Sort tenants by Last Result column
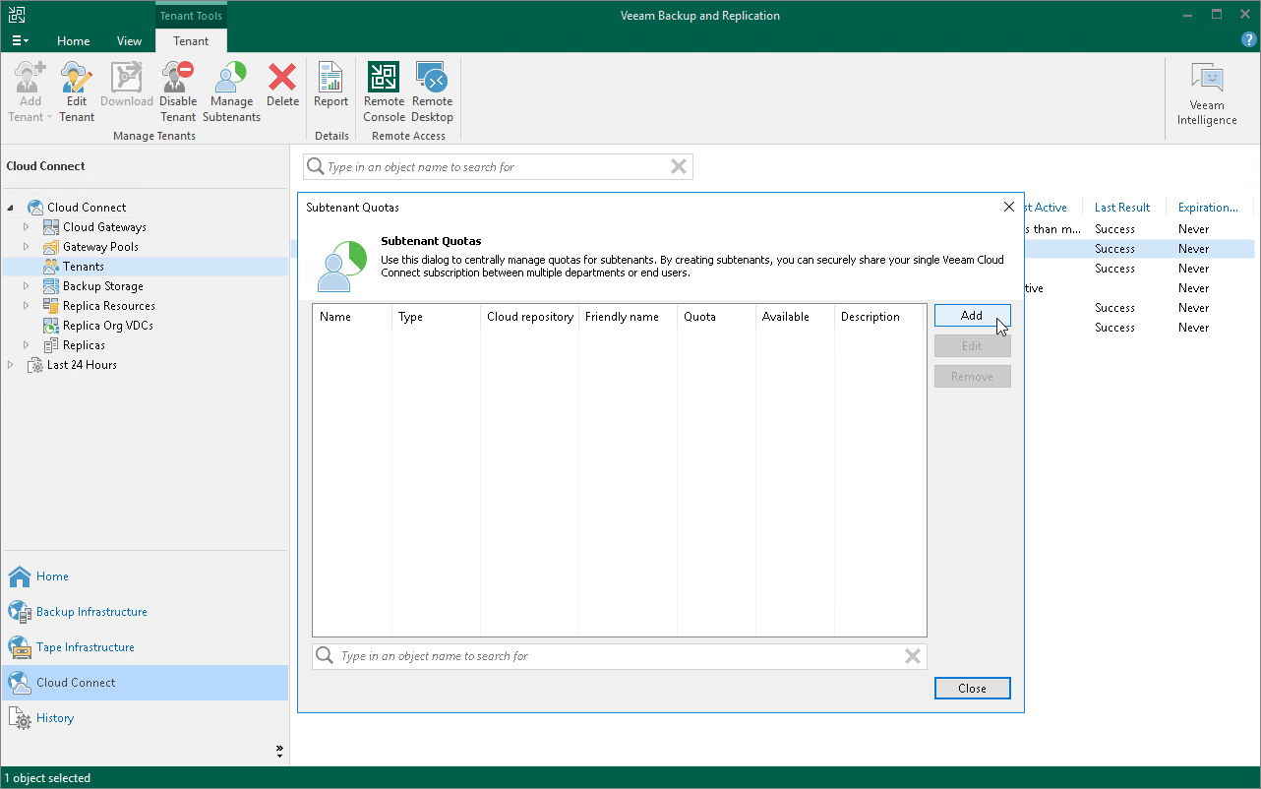Image resolution: width=1261 pixels, height=789 pixels. [1122, 208]
